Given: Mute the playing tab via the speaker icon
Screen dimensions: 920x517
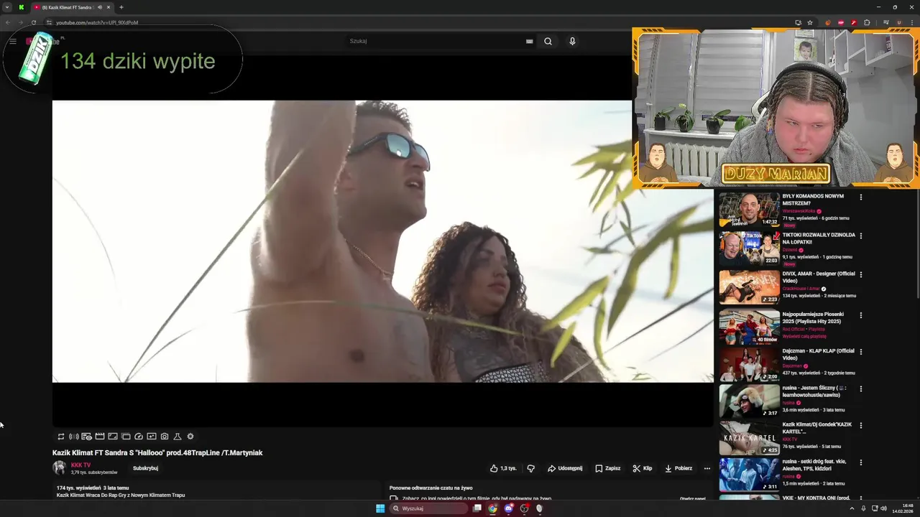Looking at the screenshot, I should [x=99, y=7].
